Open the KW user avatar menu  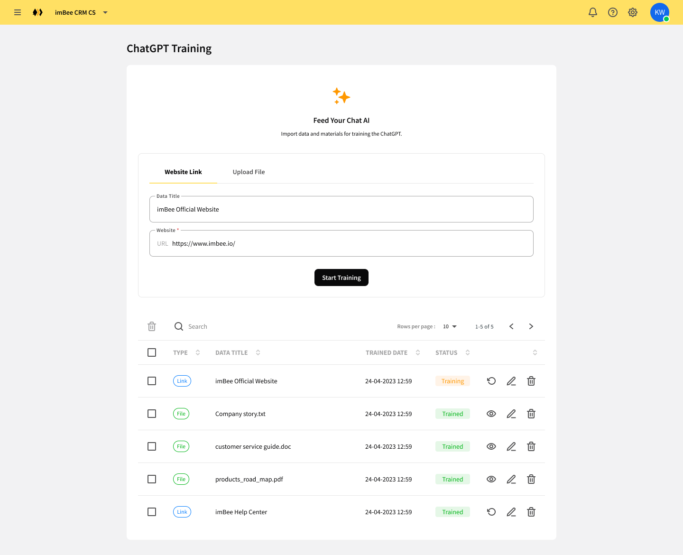(x=660, y=12)
